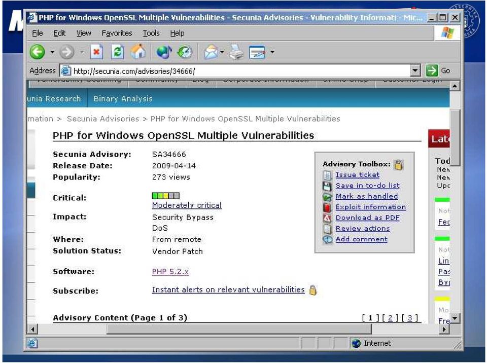The image size is (487, 363).
Task: Click the vertical scrollbar down arrow
Action: click(x=455, y=318)
